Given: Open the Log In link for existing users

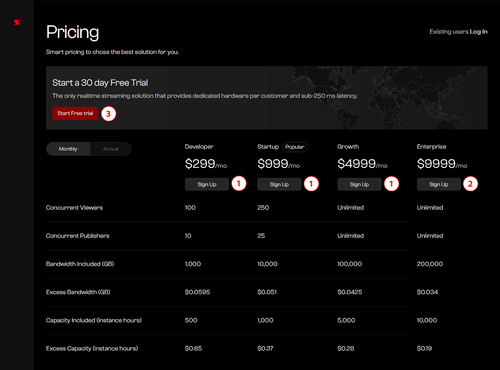Looking at the screenshot, I should 478,32.
